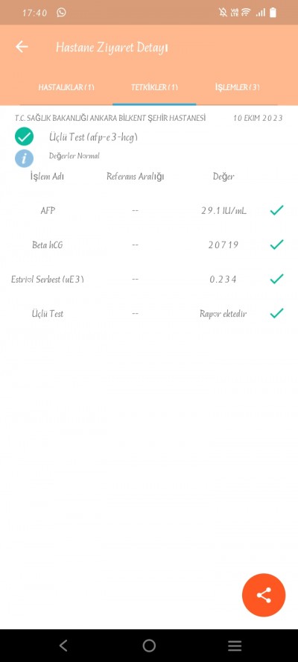Tap green check circle beside Üçlü Test
298x662 pixels.
[24, 136]
